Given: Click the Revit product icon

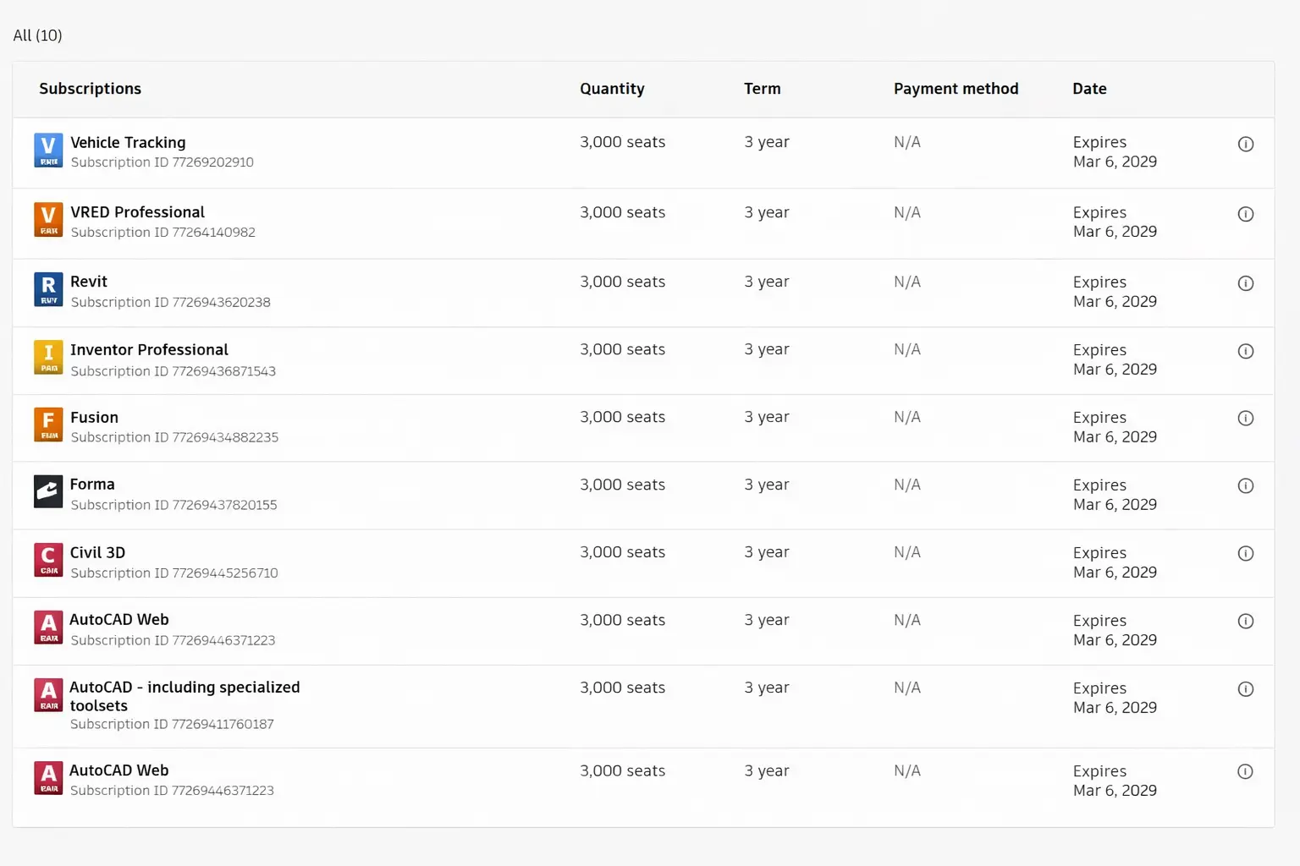Looking at the screenshot, I should click(48, 289).
